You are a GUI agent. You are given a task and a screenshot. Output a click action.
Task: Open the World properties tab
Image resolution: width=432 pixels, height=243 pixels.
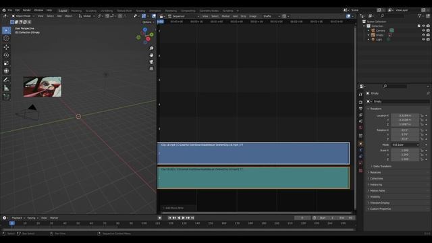pyautogui.click(x=360, y=128)
